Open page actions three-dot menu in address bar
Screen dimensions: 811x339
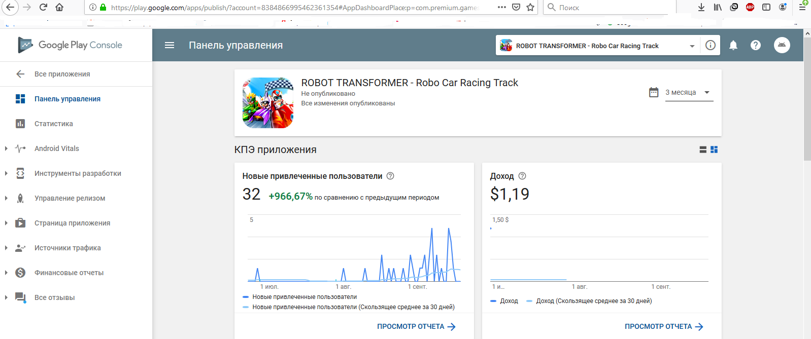point(501,7)
